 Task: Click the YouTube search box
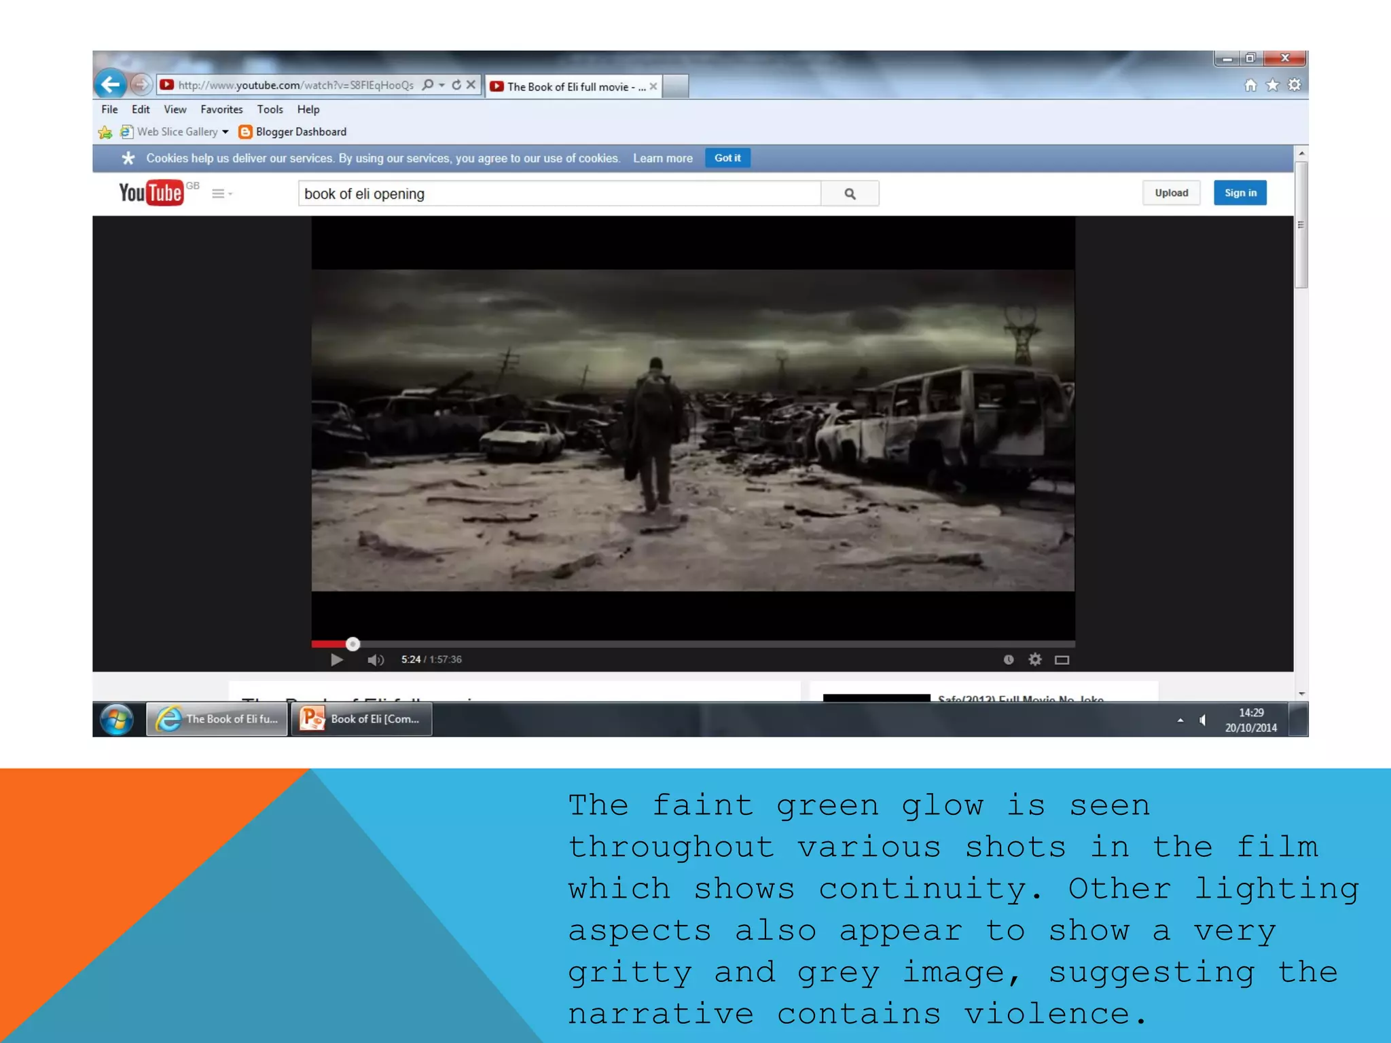coord(559,194)
